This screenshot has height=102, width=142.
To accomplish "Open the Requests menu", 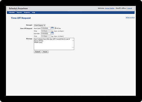I will click(x=27, y=12).
